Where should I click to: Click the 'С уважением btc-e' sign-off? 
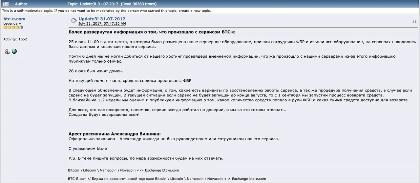pos(88,149)
